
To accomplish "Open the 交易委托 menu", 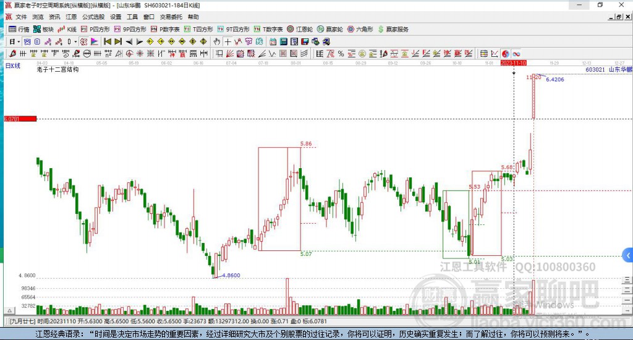I will coord(171,17).
